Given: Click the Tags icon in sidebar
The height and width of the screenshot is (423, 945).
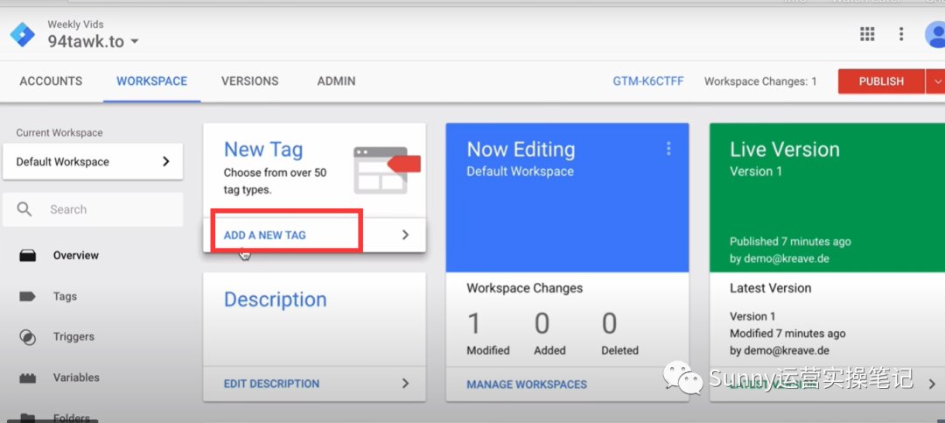Looking at the screenshot, I should coord(28,296).
